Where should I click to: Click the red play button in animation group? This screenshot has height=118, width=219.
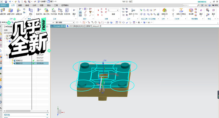pyautogui.click(x=98, y=10)
